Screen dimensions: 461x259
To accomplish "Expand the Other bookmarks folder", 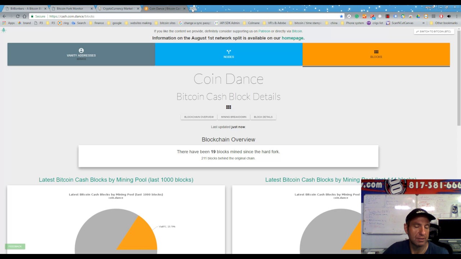I will coord(444,23).
